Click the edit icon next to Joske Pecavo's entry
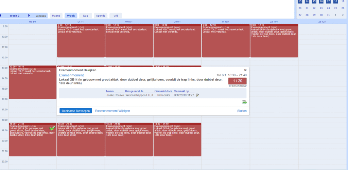Screen dimensions: 348x170 (x=197, y=95)
